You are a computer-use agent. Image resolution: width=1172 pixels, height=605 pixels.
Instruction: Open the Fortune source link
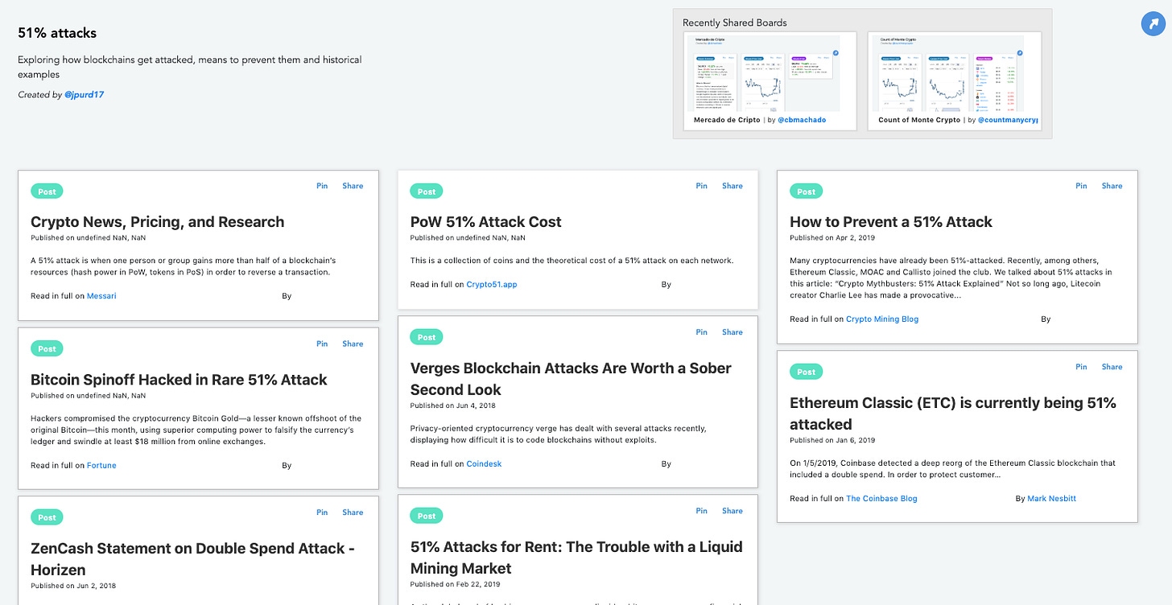(101, 466)
